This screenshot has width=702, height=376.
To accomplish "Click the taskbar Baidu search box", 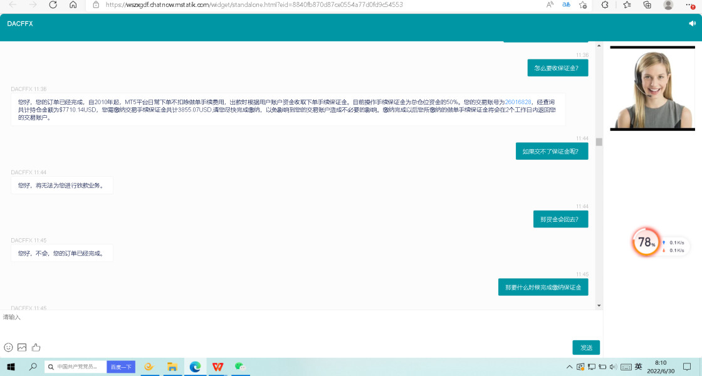I will click(75, 367).
